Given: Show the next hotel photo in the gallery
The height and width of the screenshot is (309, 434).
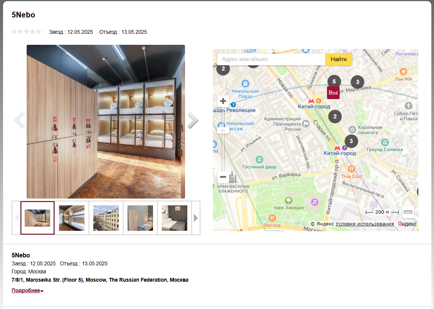Looking at the screenshot, I should (193, 120).
